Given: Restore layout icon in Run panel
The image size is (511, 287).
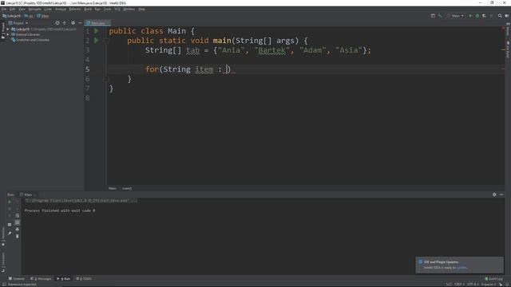Looking at the screenshot, I should point(10,225).
